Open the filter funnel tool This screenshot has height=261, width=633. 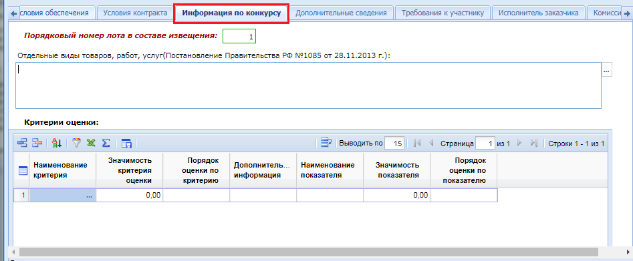(x=77, y=143)
